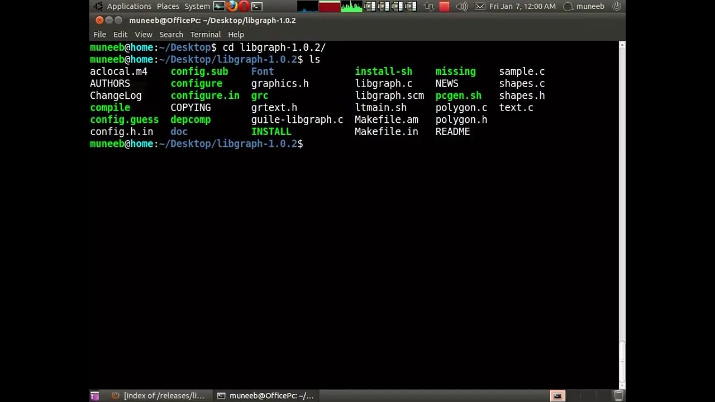Launch Opera from the top panel
This screenshot has width=715, height=402.
pyautogui.click(x=244, y=6)
